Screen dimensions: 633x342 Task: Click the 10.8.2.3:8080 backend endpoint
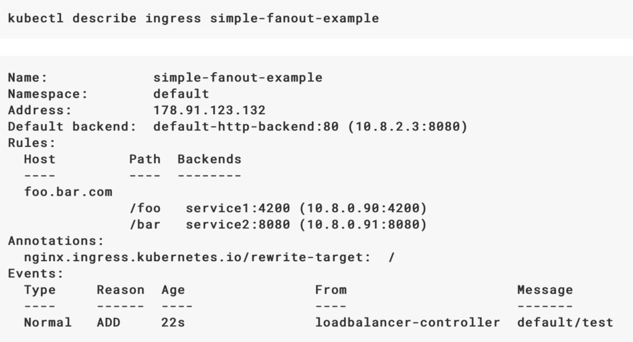click(x=407, y=127)
